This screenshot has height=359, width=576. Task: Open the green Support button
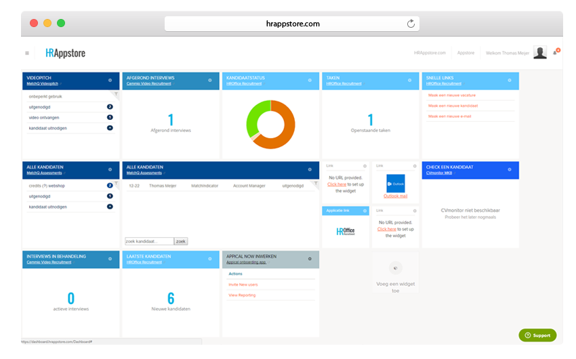537,335
